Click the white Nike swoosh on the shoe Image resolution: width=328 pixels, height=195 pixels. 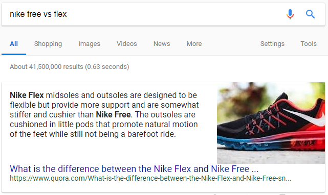click(x=305, y=117)
